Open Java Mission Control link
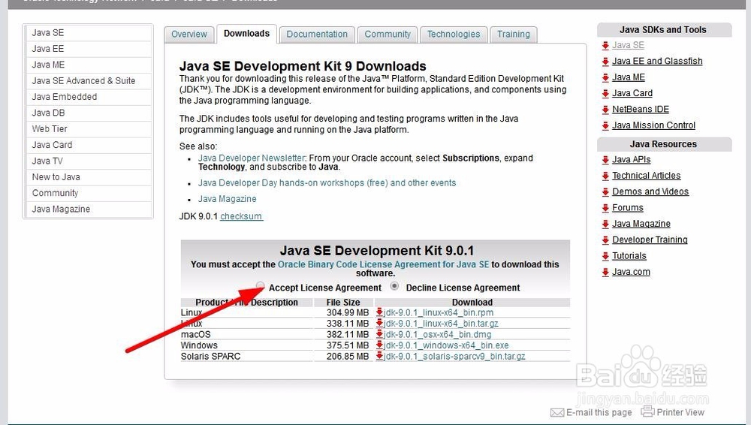751x425 pixels. tap(653, 125)
